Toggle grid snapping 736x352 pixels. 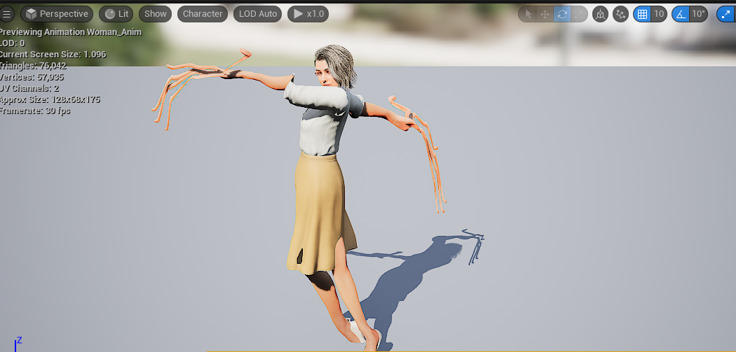pos(642,14)
